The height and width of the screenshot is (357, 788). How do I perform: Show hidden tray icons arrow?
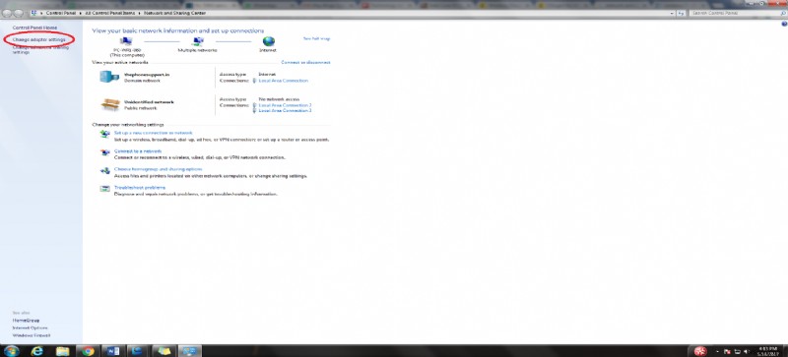(x=718, y=351)
